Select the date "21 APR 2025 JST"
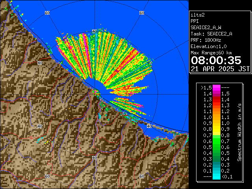This screenshot has width=252, height=189. 220,69
